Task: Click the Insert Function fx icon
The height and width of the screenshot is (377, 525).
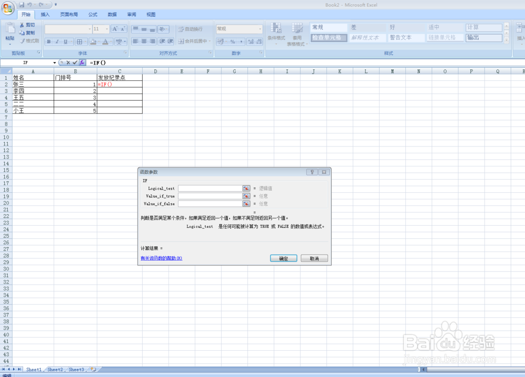Action: tap(82, 62)
